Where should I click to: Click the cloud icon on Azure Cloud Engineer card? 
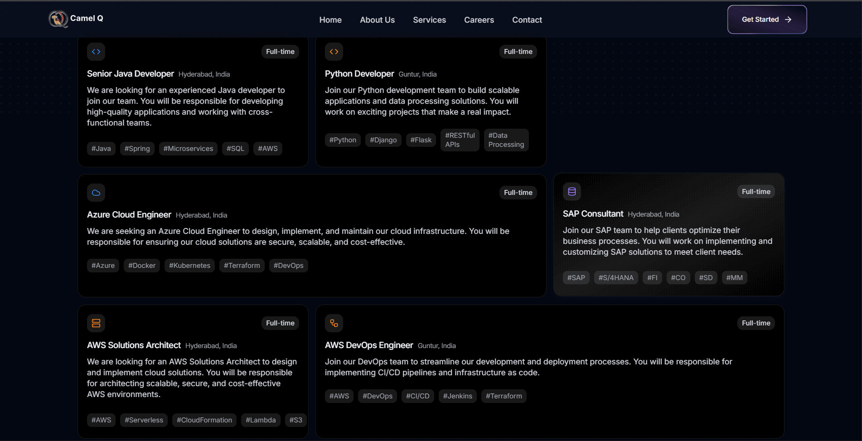coord(96,193)
